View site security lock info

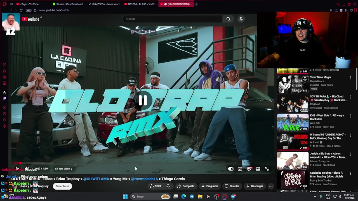(x=35, y=10)
